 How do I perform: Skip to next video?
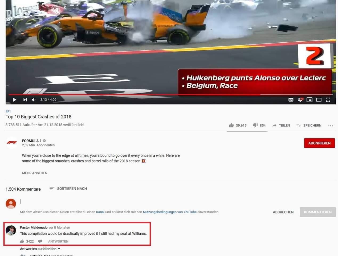pos(25,100)
